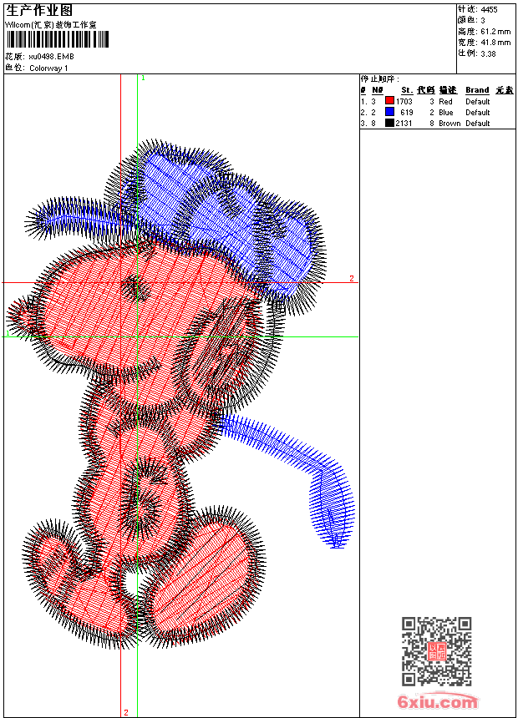The width and height of the screenshot is (518, 718).
Task: Click the stitch count 4455
Action: coord(489,10)
